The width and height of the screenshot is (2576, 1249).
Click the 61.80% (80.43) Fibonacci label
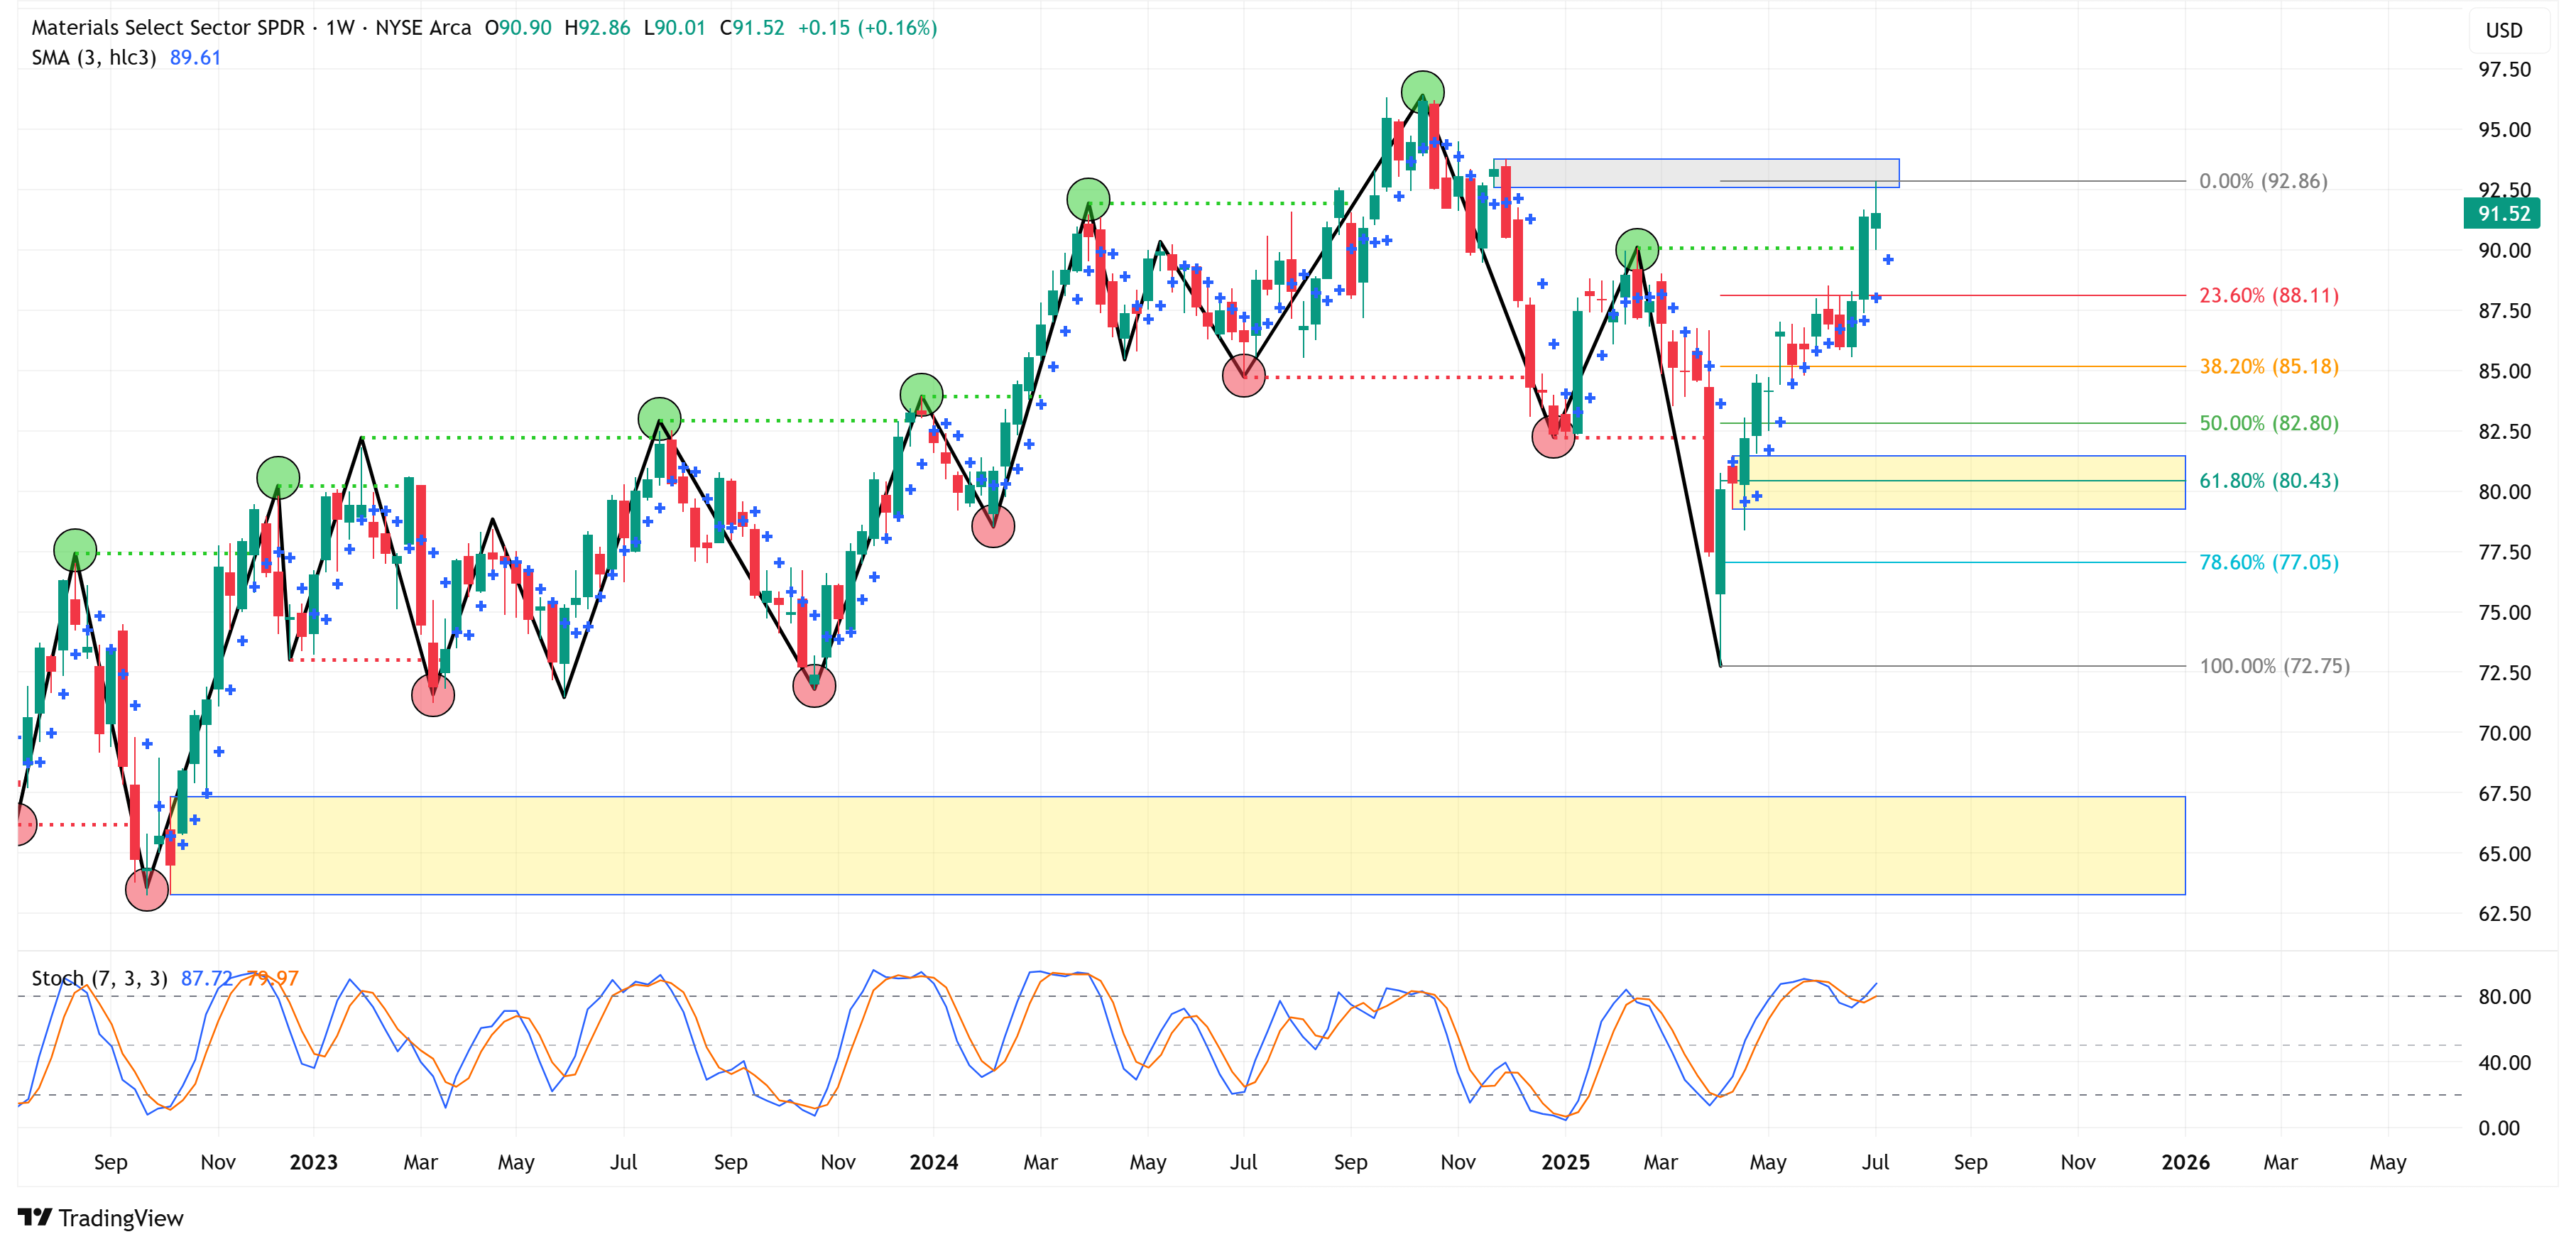pyautogui.click(x=2268, y=481)
